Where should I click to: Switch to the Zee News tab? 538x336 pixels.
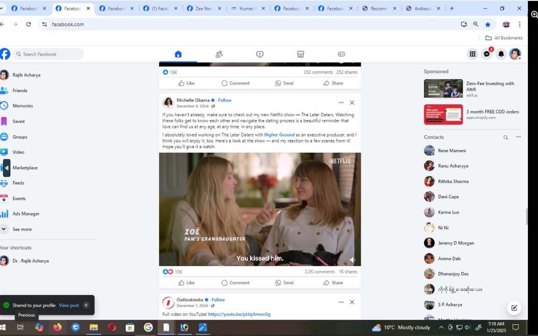[x=204, y=8]
